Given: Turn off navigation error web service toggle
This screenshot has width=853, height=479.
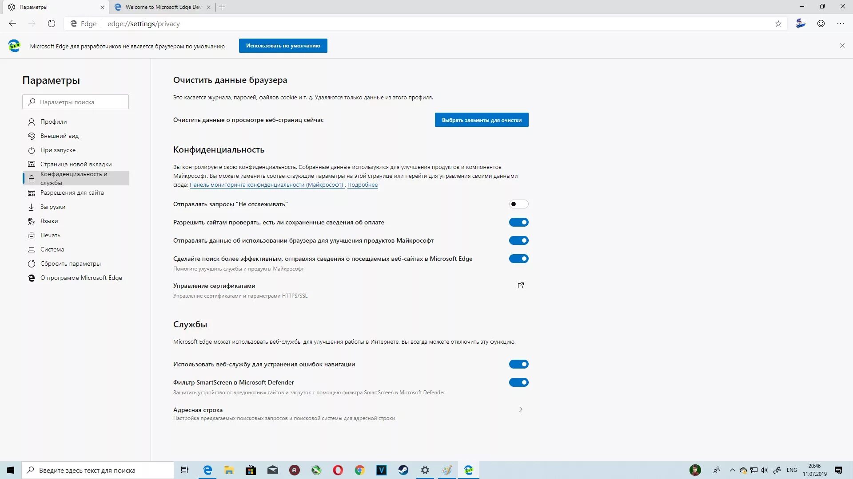Looking at the screenshot, I should 518,364.
